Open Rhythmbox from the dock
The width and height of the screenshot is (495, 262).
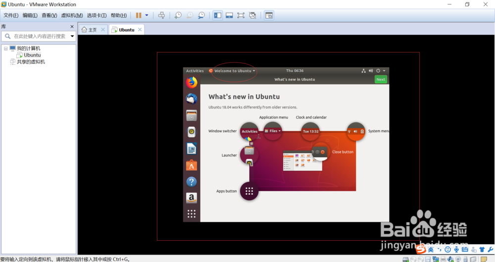point(191,132)
